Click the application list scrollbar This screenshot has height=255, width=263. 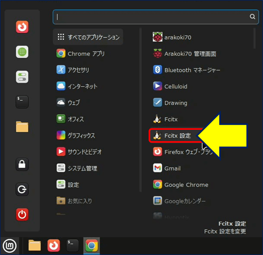pyautogui.click(x=254, y=38)
